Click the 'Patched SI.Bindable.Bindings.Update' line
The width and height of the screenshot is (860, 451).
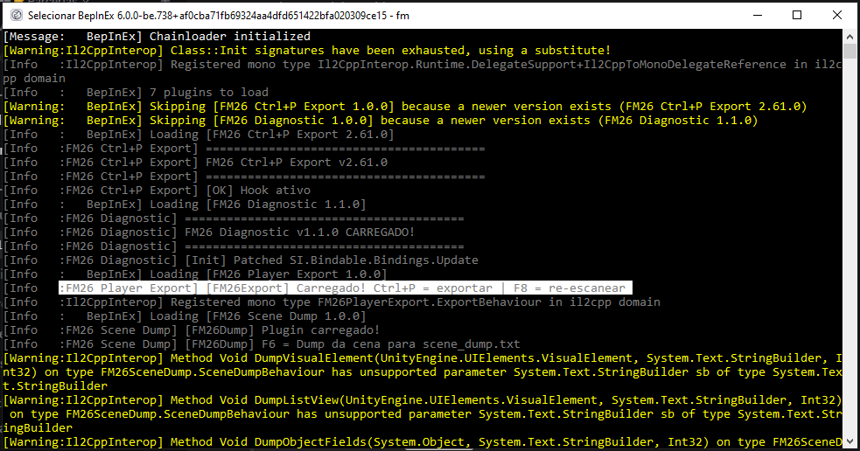point(241,260)
